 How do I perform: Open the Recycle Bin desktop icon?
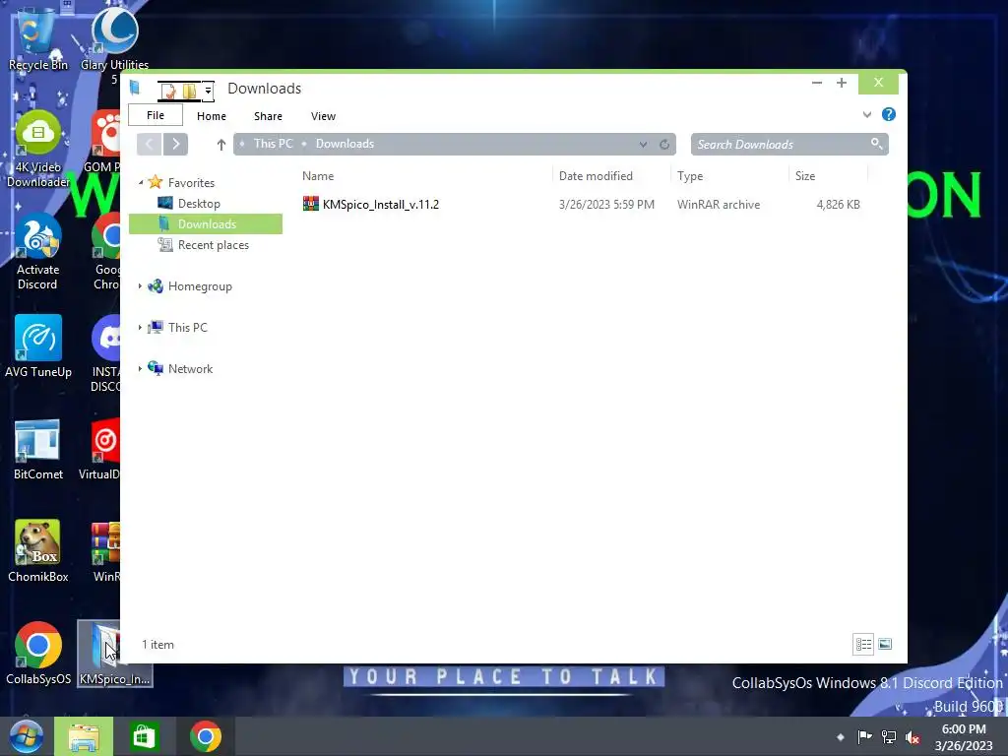click(37, 39)
